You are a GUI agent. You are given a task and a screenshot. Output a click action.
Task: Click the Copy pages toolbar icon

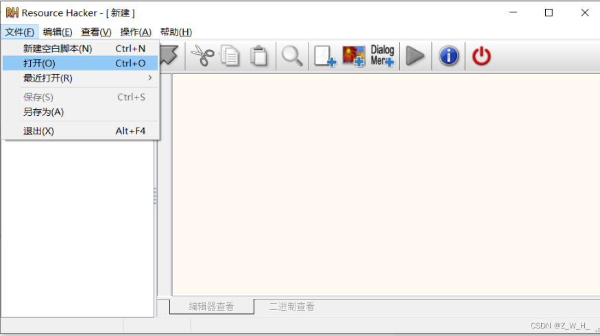230,56
